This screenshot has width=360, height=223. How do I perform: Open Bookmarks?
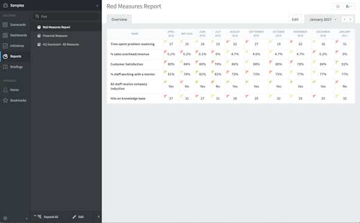(15, 100)
